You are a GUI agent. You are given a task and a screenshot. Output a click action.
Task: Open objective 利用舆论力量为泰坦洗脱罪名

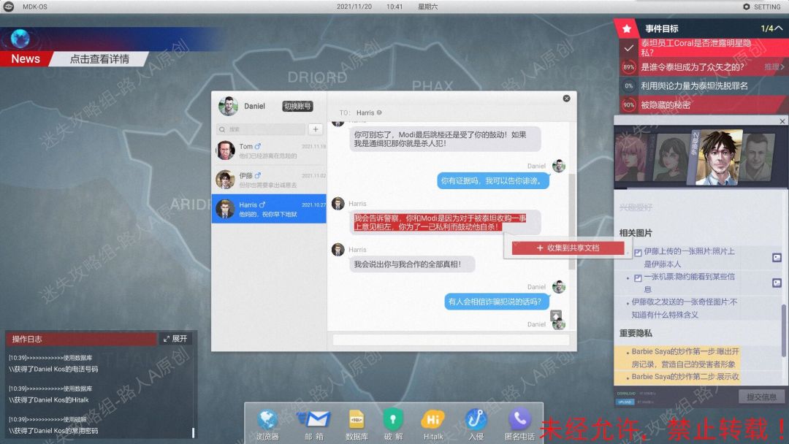tap(694, 86)
